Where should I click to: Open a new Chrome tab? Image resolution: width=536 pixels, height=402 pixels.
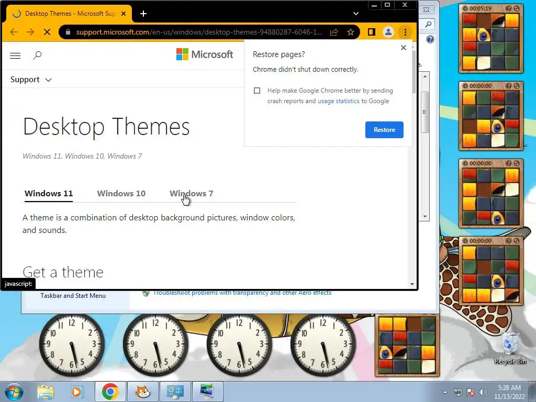[143, 14]
